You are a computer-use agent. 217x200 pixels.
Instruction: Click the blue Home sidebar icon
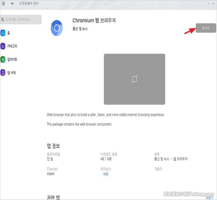[3, 33]
